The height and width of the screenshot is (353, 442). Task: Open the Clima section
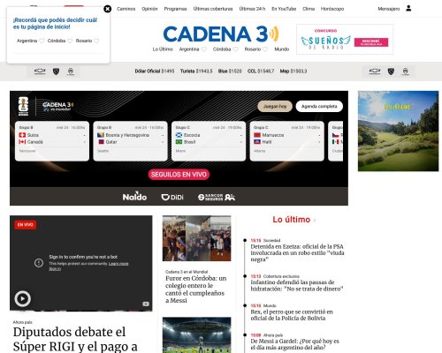tap(309, 9)
